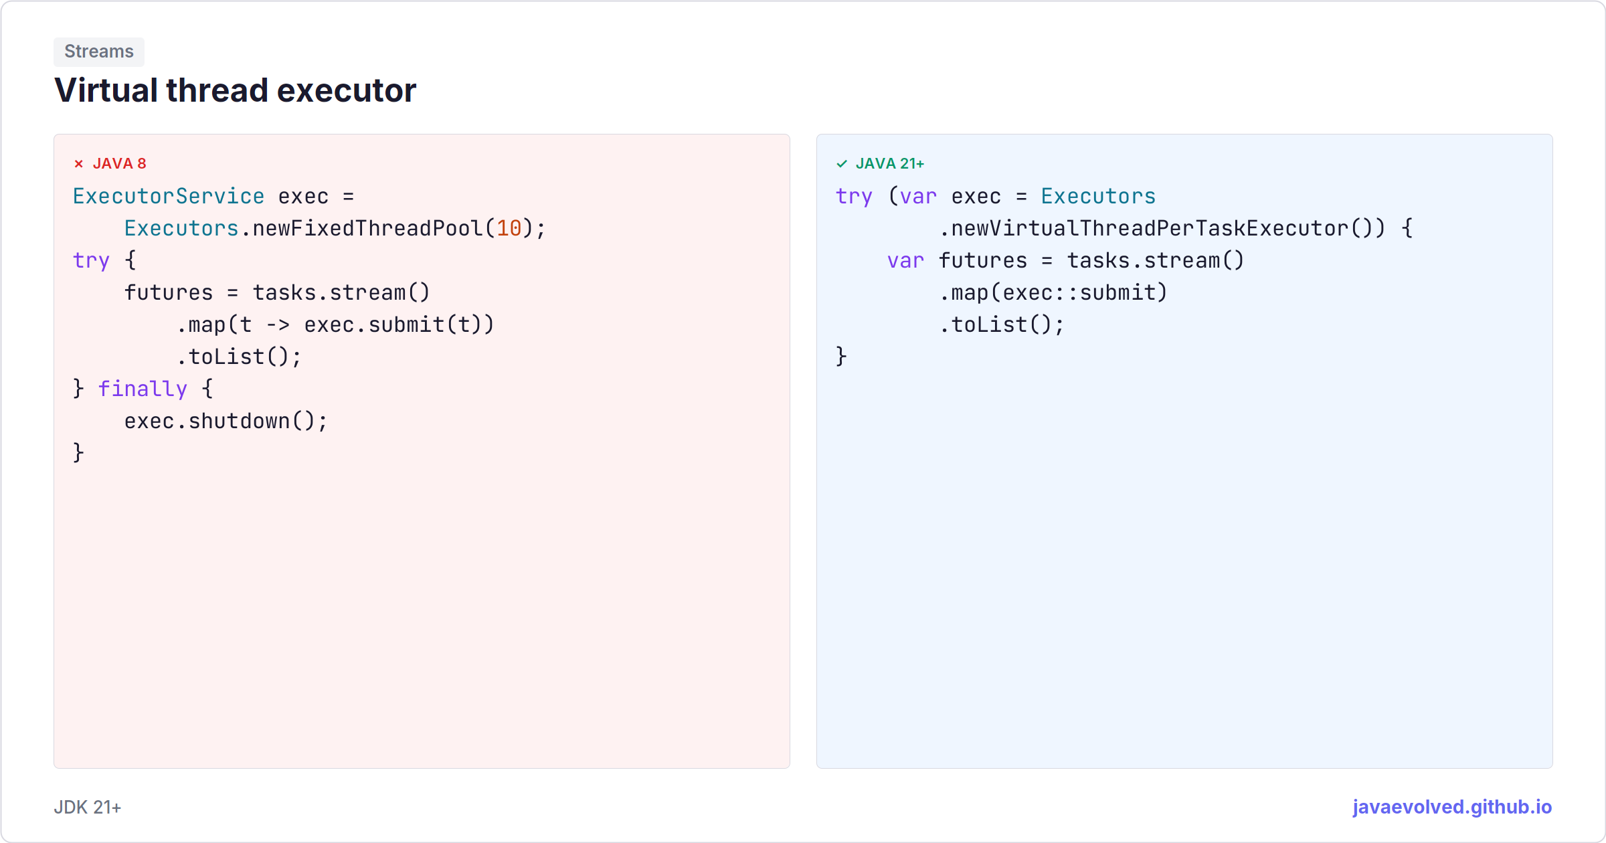The width and height of the screenshot is (1606, 843).
Task: Click exec.shutdown() line in left panel
Action: point(226,421)
